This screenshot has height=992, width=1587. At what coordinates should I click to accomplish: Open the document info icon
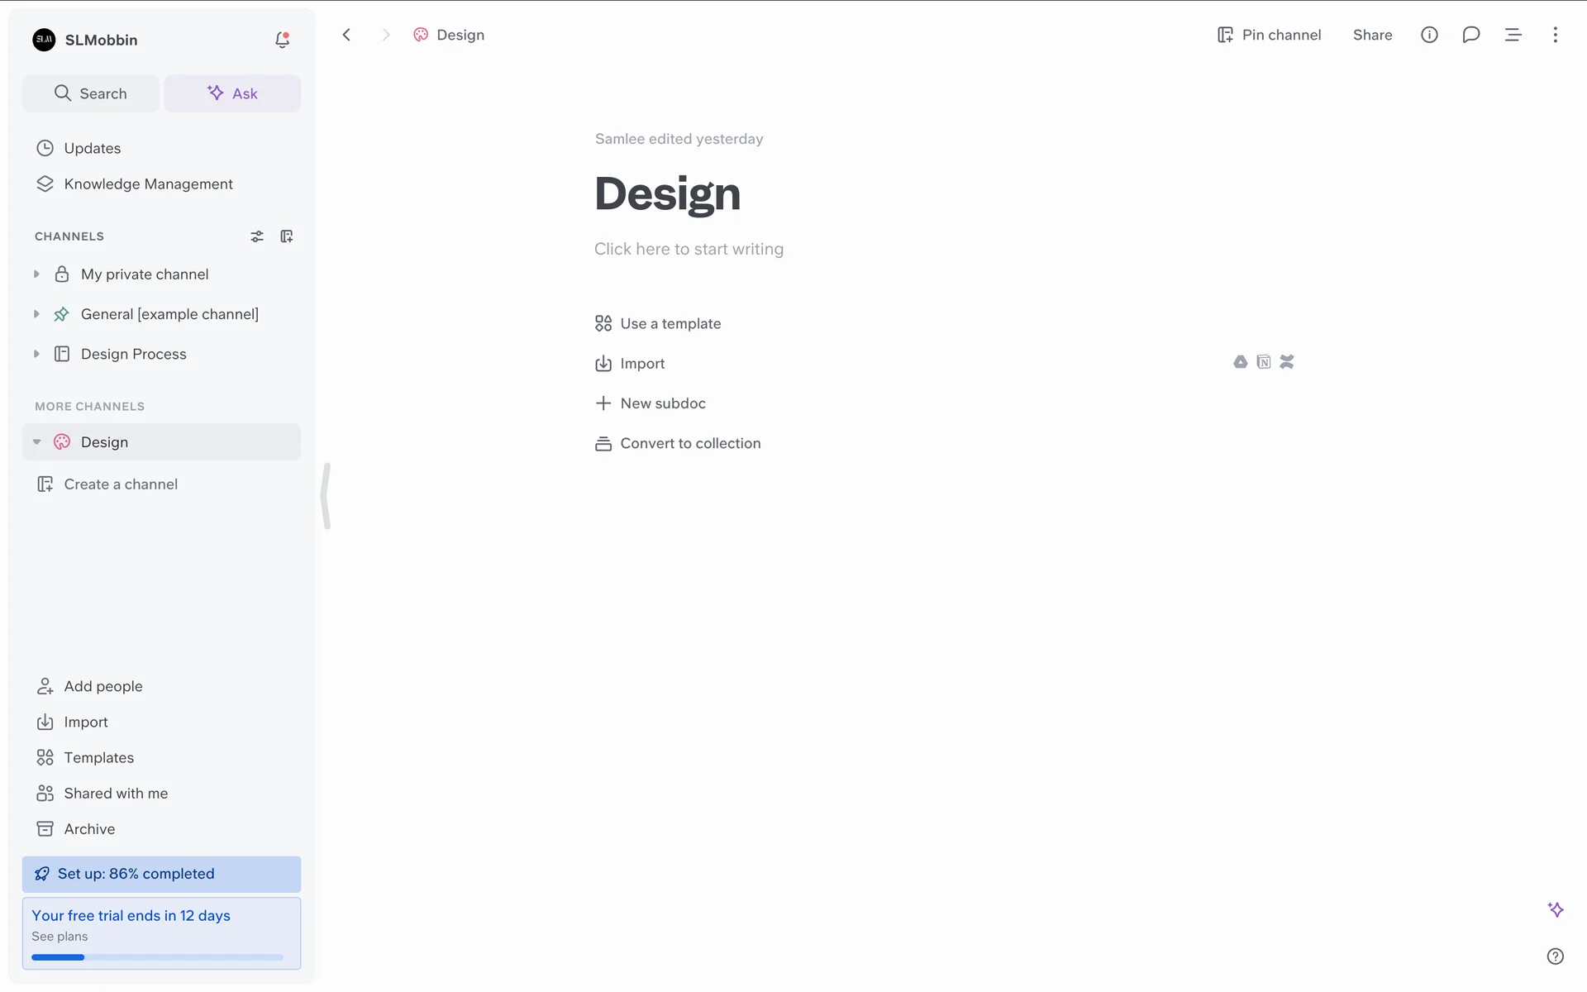coord(1429,35)
